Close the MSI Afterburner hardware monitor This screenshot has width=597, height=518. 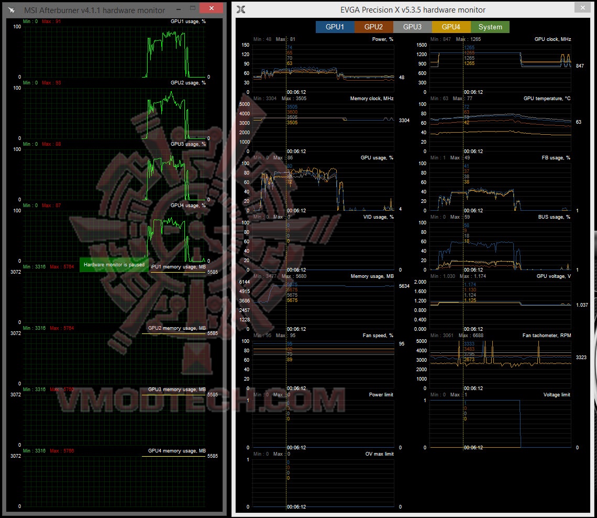(x=212, y=8)
